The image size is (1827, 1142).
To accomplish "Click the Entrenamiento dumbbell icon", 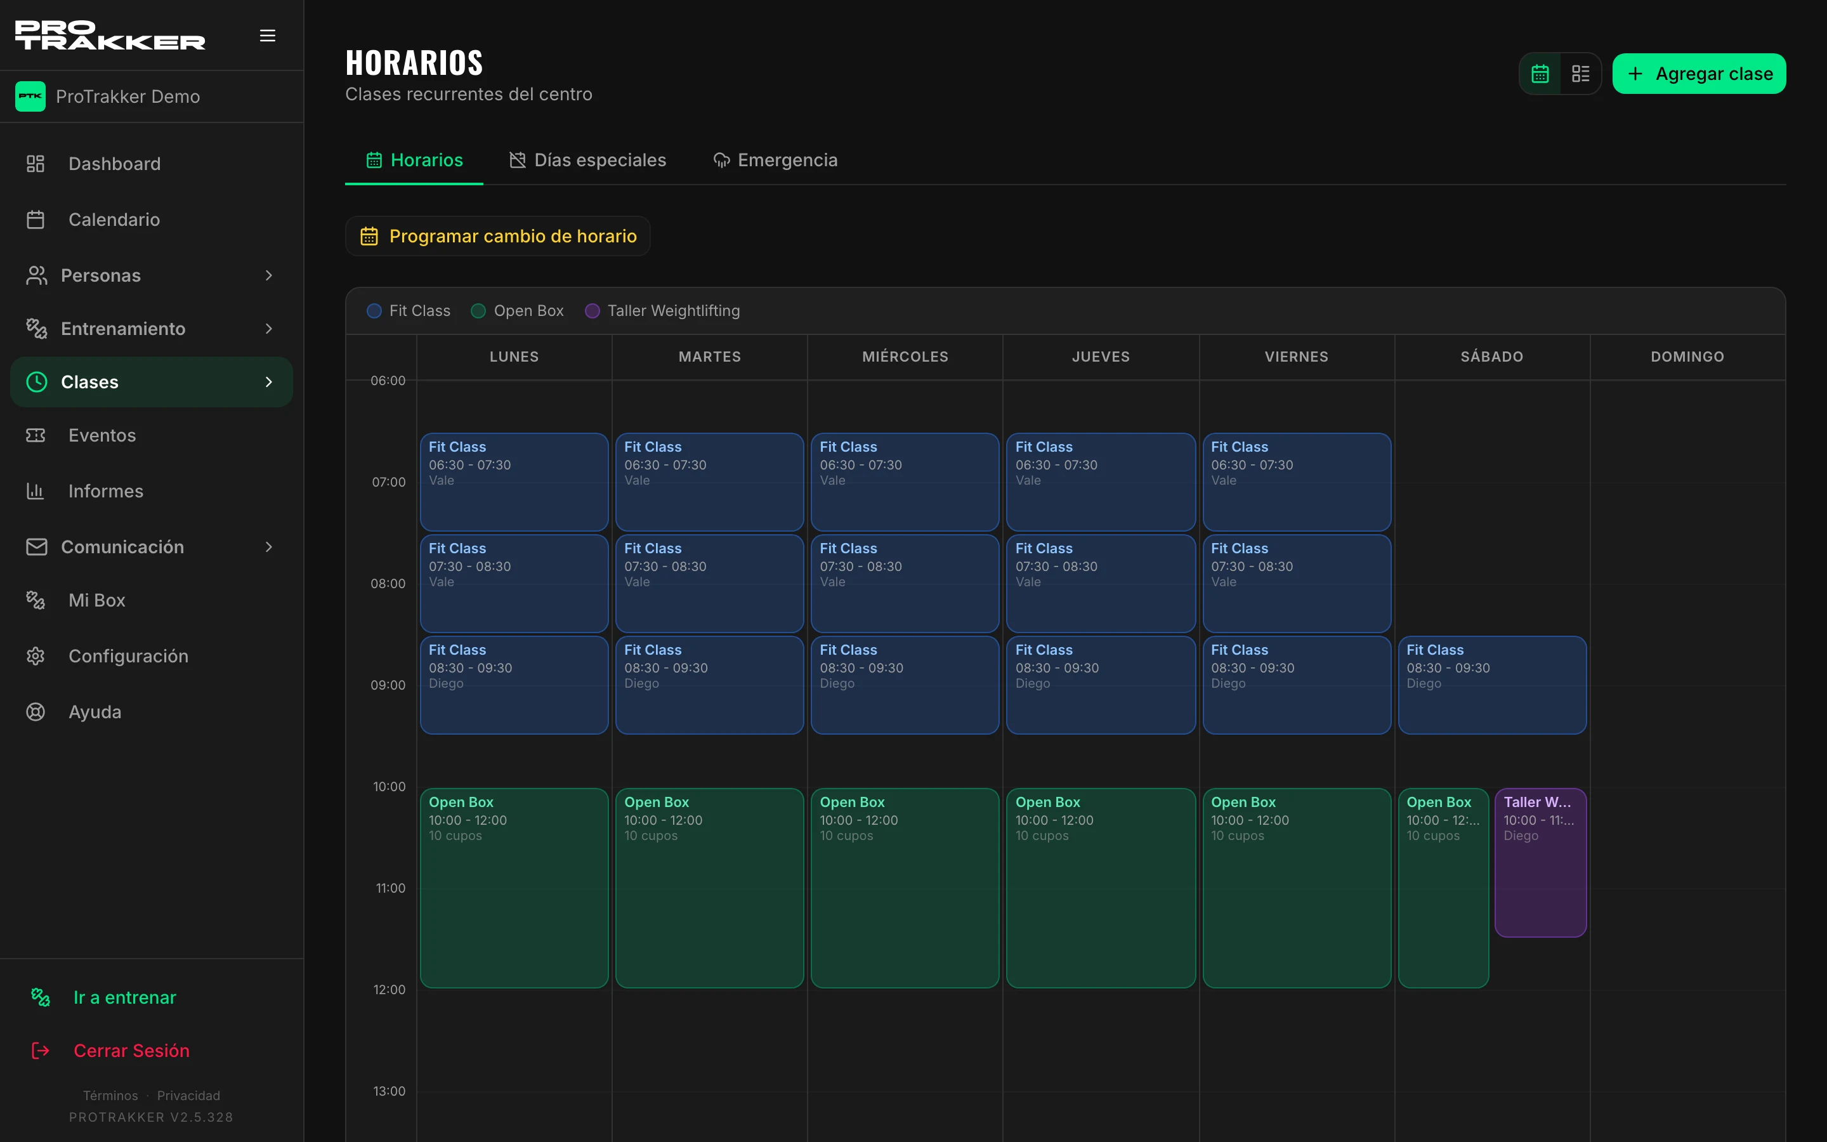I will 36,329.
